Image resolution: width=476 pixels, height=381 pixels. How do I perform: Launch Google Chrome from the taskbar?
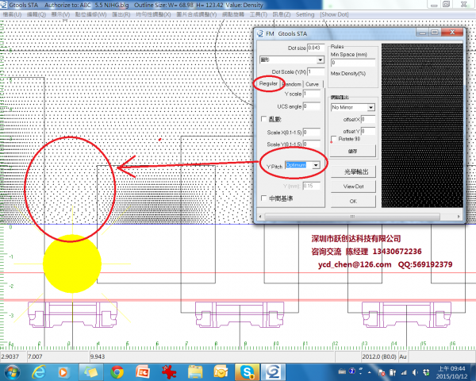click(x=117, y=371)
